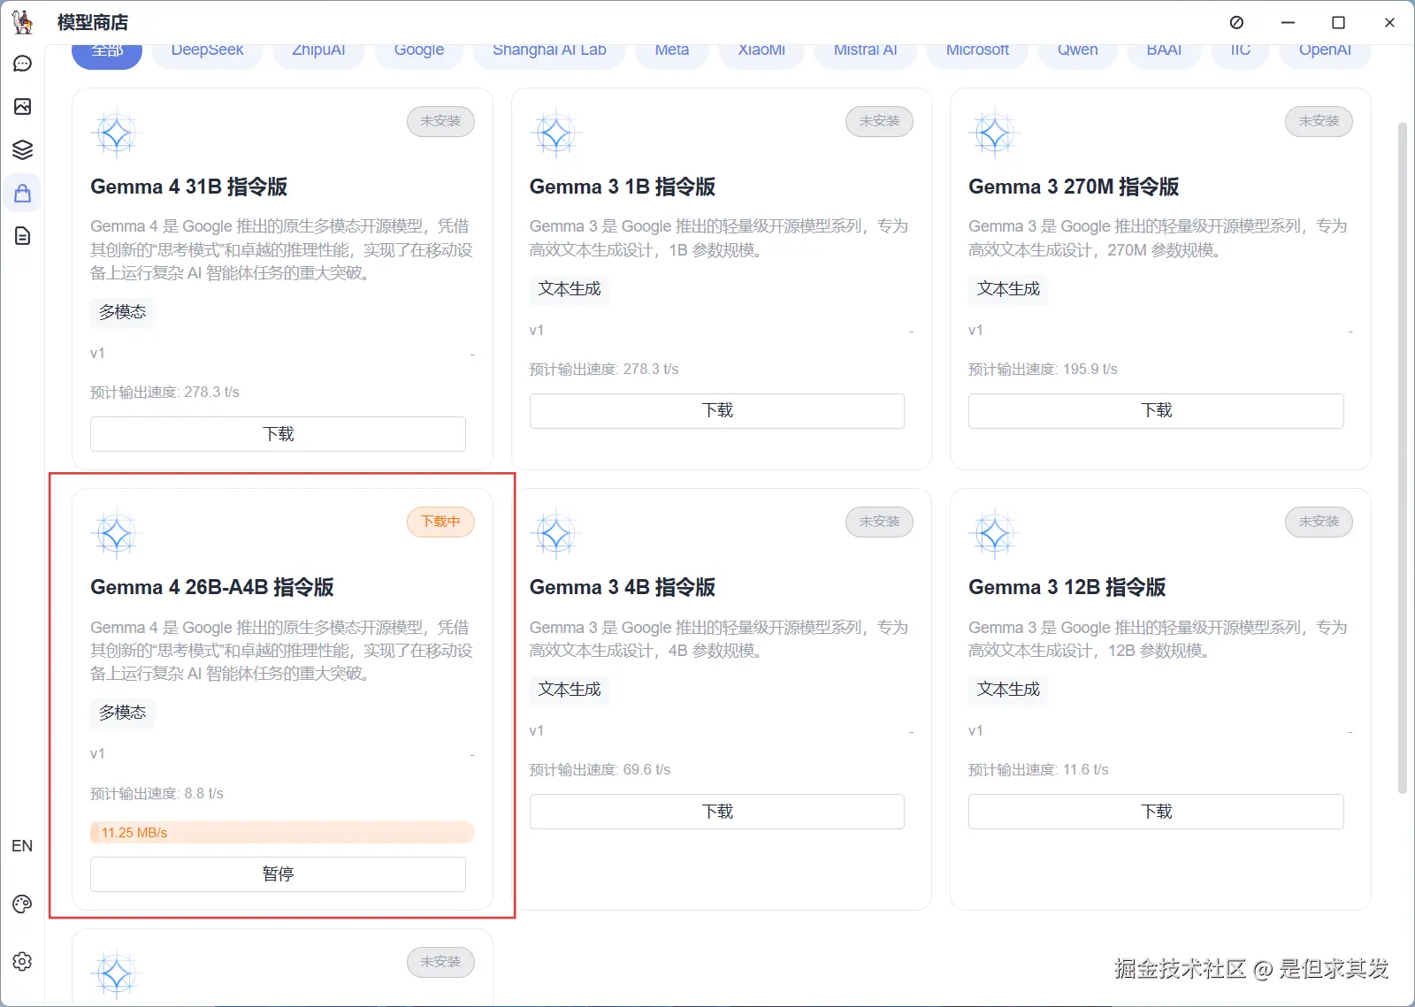The width and height of the screenshot is (1415, 1007).
Task: Click the 11.25 MB/s download progress bar
Action: pos(281,832)
